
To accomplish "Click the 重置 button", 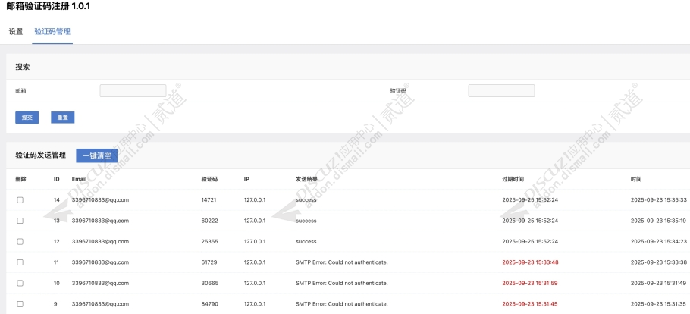I will (63, 118).
